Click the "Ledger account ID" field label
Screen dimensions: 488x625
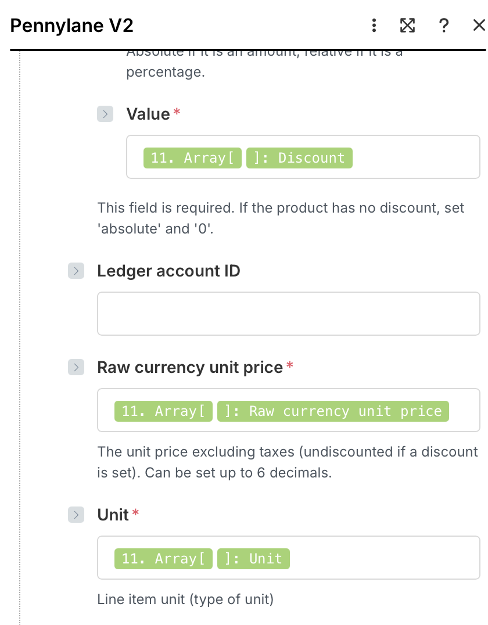(168, 271)
